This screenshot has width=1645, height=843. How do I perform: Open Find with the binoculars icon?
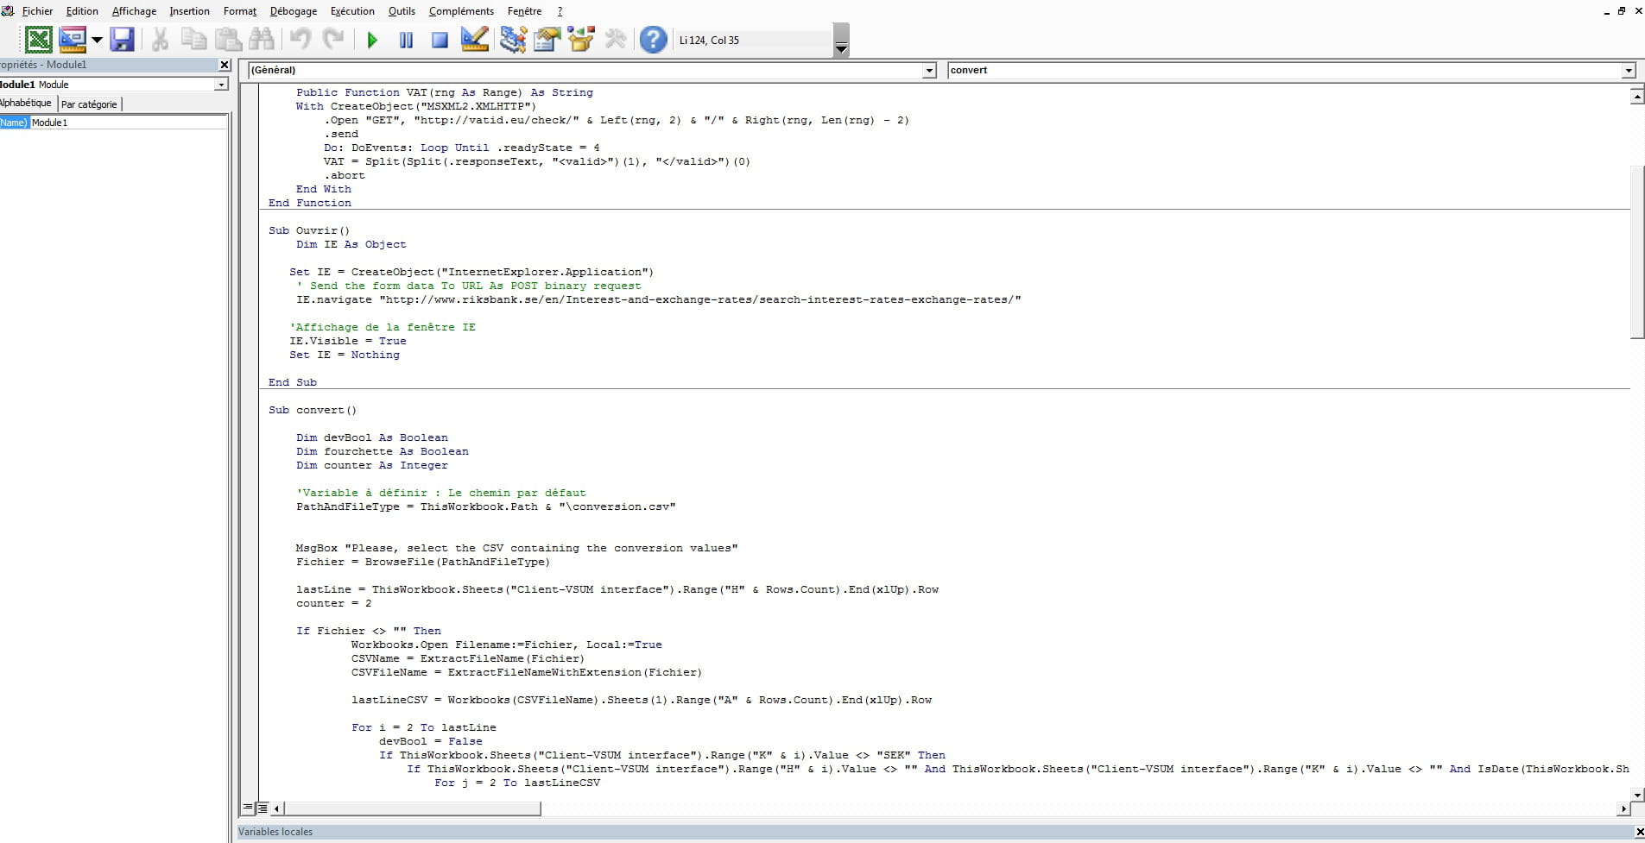coord(261,40)
